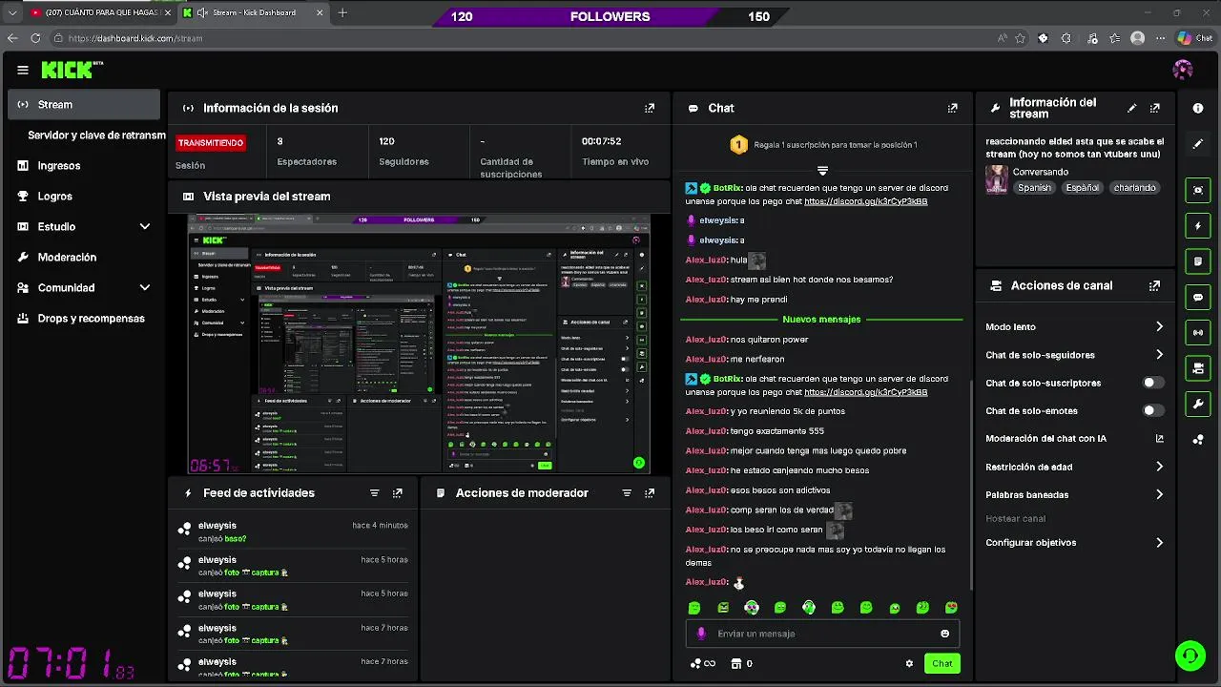Click the green headset support button
Screen dimensions: 1221x687
tap(1190, 656)
